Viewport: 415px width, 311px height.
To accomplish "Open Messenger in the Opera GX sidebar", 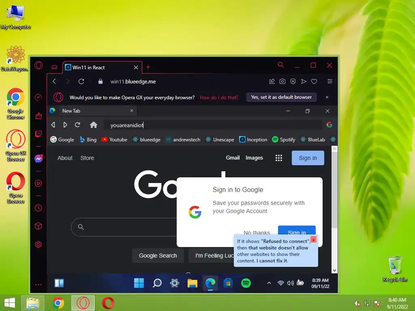I will click(x=39, y=158).
